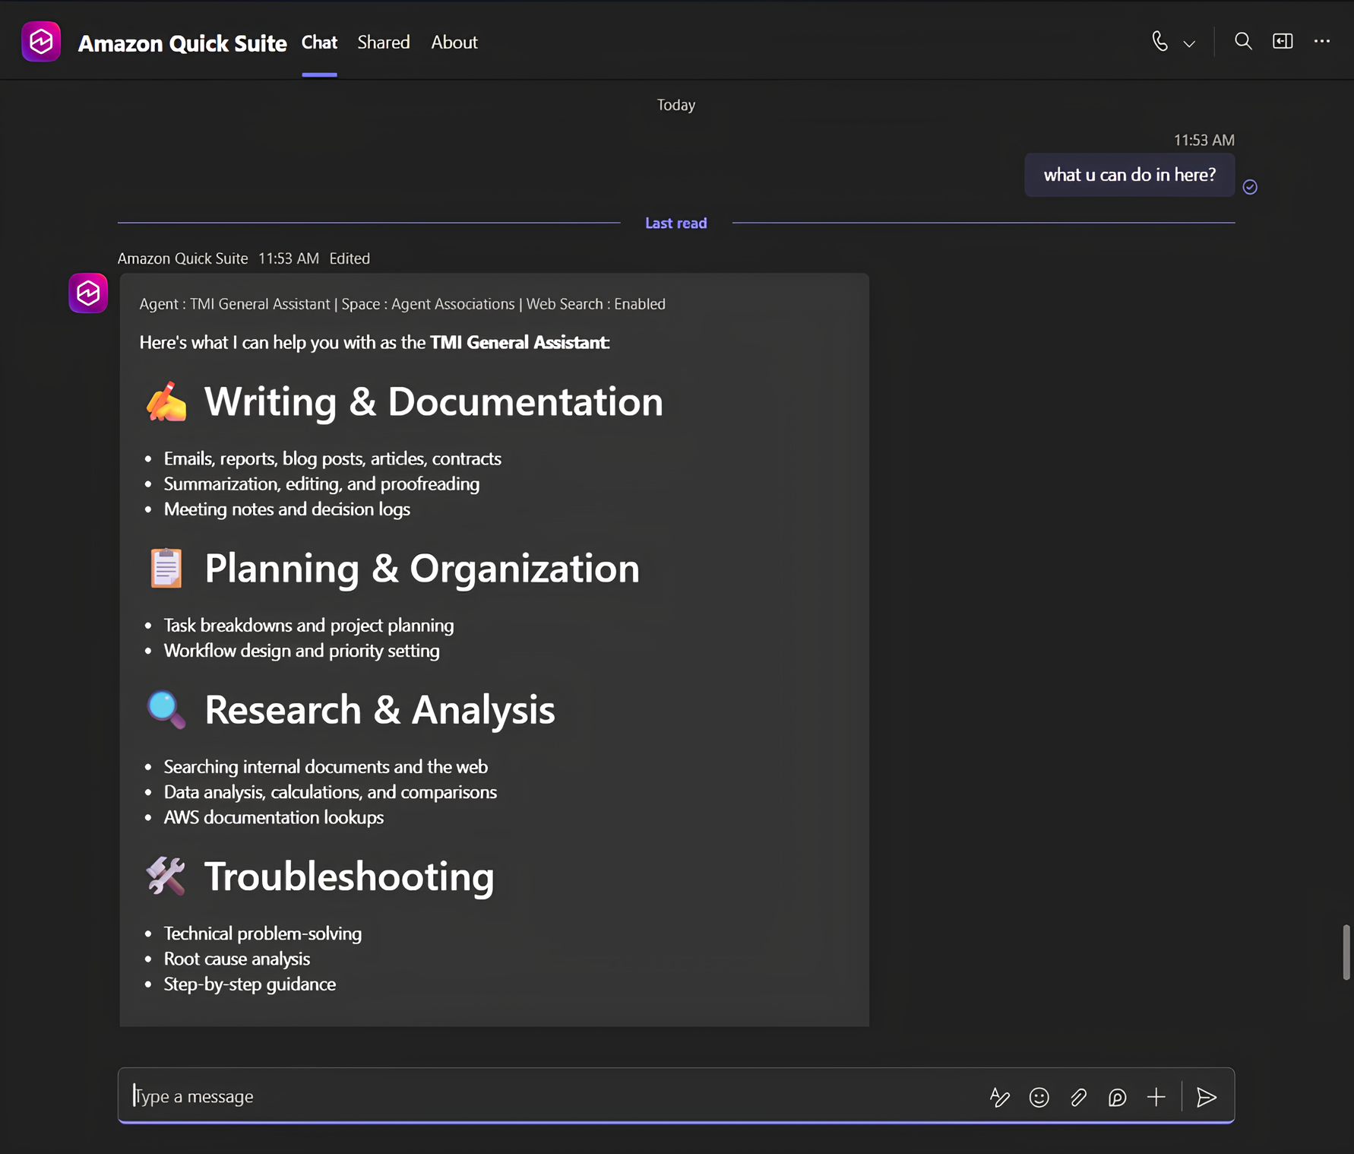Click the Research & Analysis heading
This screenshot has height=1154, width=1354.
click(379, 710)
